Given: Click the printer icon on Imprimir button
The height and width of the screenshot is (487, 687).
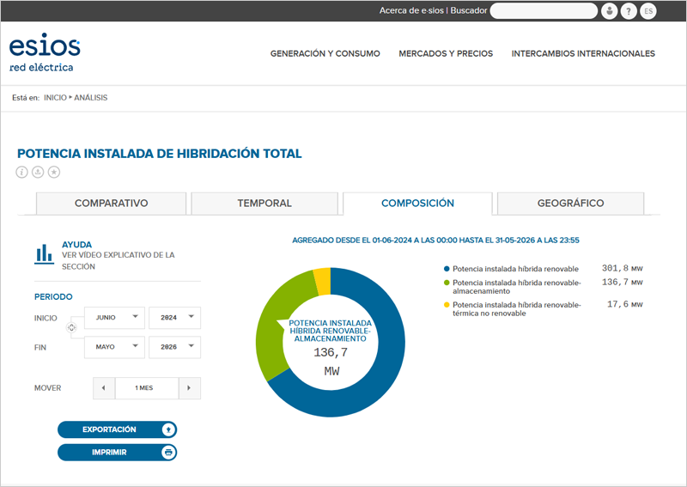Looking at the screenshot, I should pos(168,453).
